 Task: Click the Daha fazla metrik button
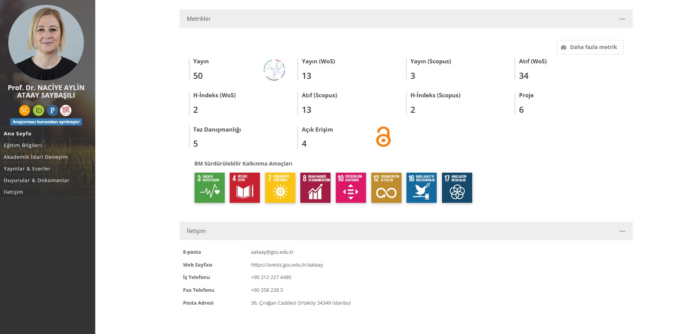(590, 47)
